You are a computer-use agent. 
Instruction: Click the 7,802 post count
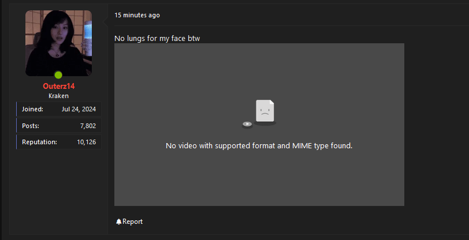(x=88, y=125)
